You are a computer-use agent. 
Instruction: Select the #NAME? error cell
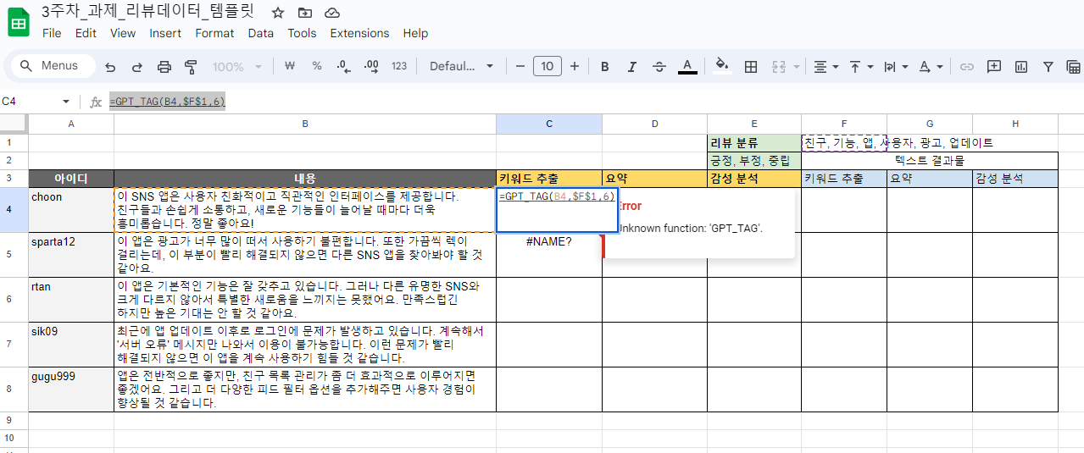coord(549,255)
